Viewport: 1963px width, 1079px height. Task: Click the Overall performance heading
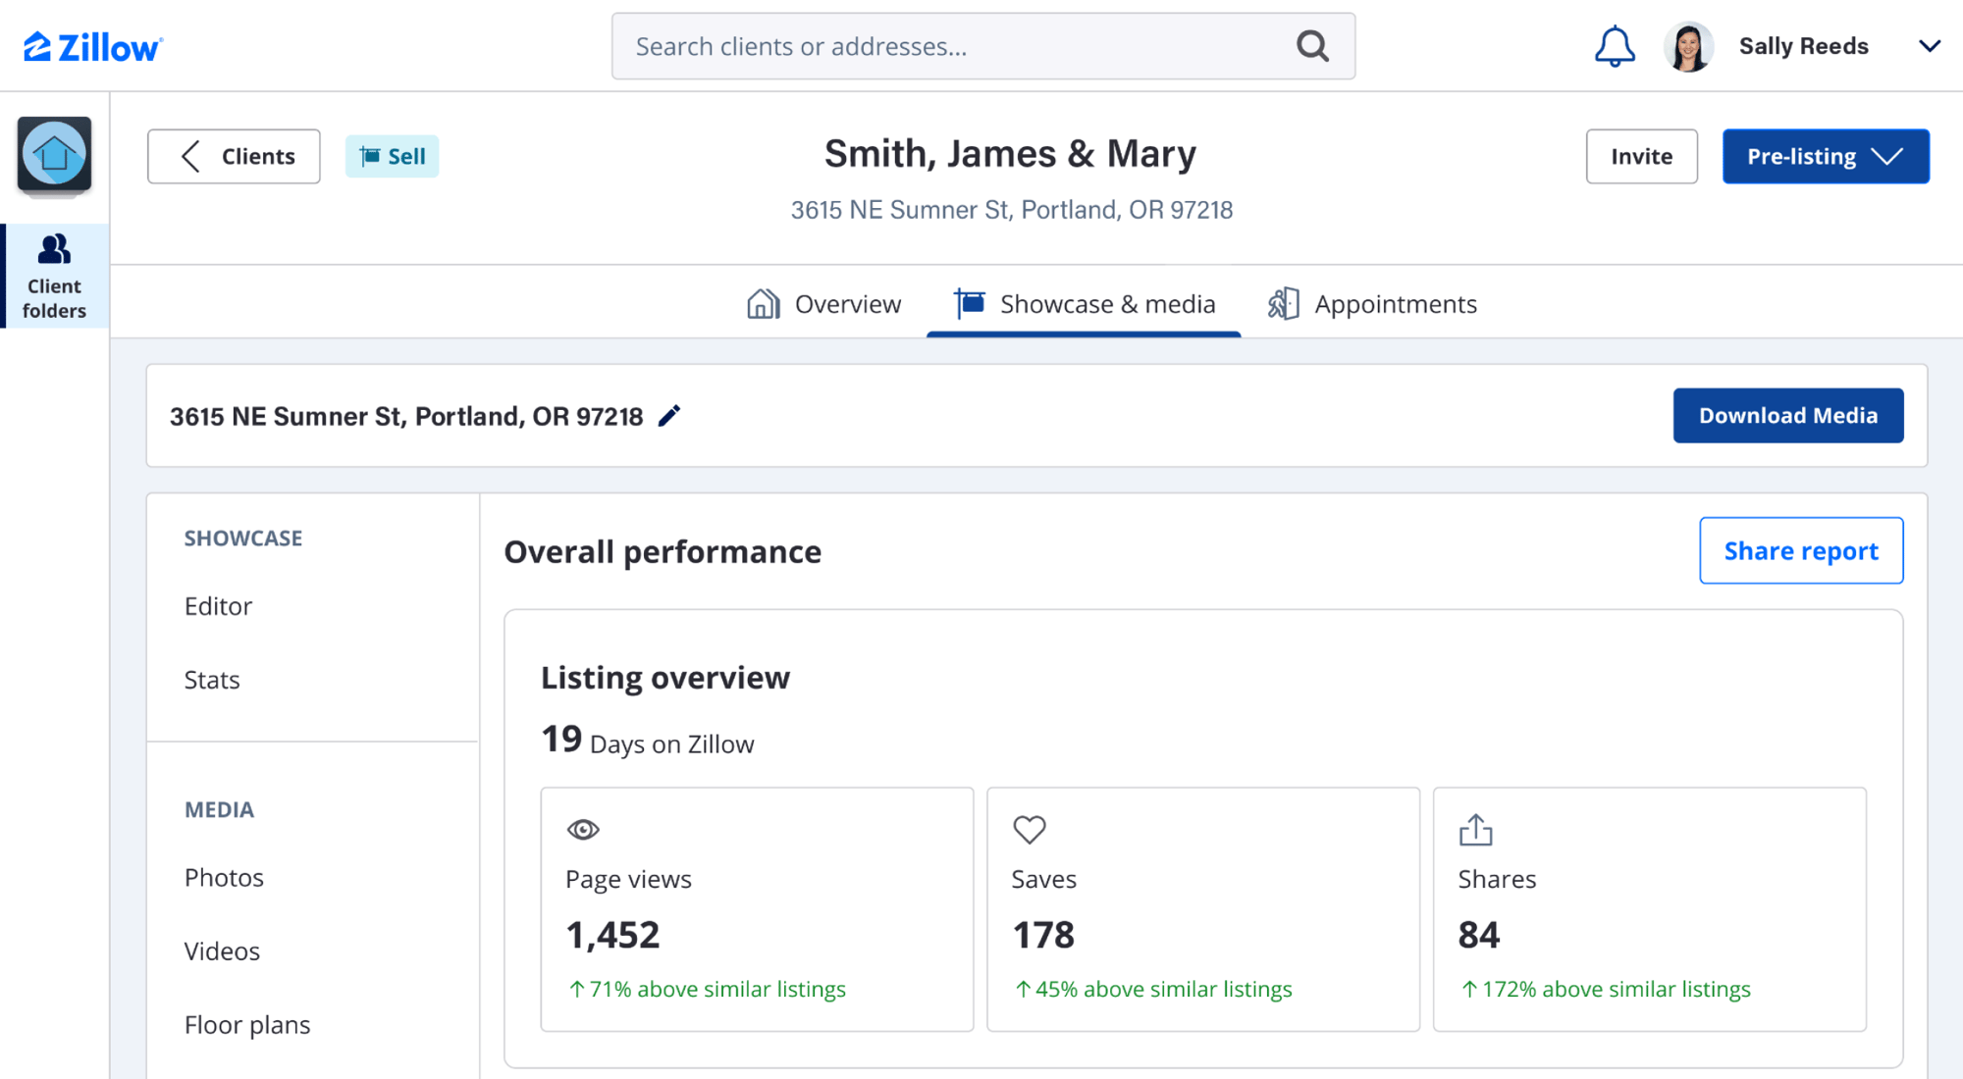[x=663, y=551]
